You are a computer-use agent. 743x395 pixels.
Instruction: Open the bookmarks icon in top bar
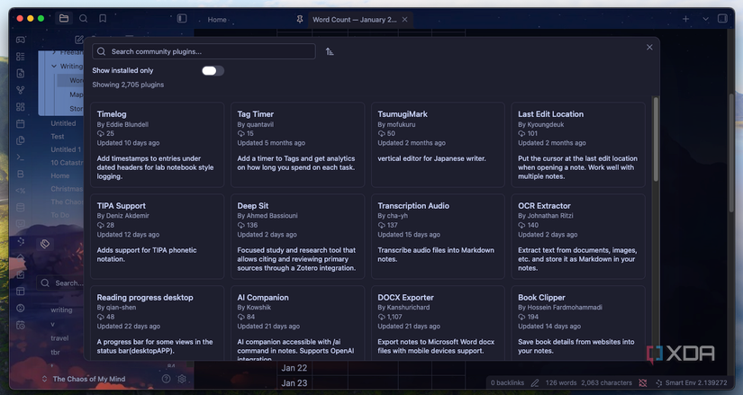[103, 19]
